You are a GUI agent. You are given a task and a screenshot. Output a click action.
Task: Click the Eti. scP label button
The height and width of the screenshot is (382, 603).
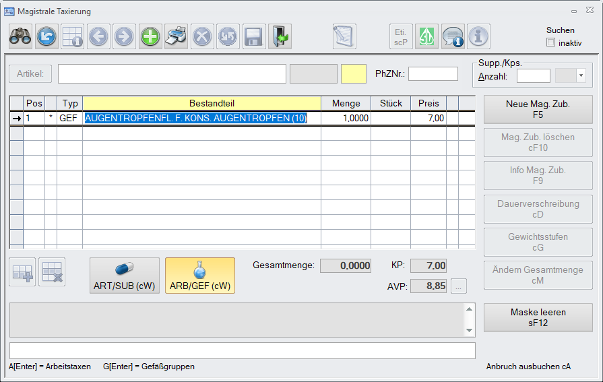[x=401, y=36]
